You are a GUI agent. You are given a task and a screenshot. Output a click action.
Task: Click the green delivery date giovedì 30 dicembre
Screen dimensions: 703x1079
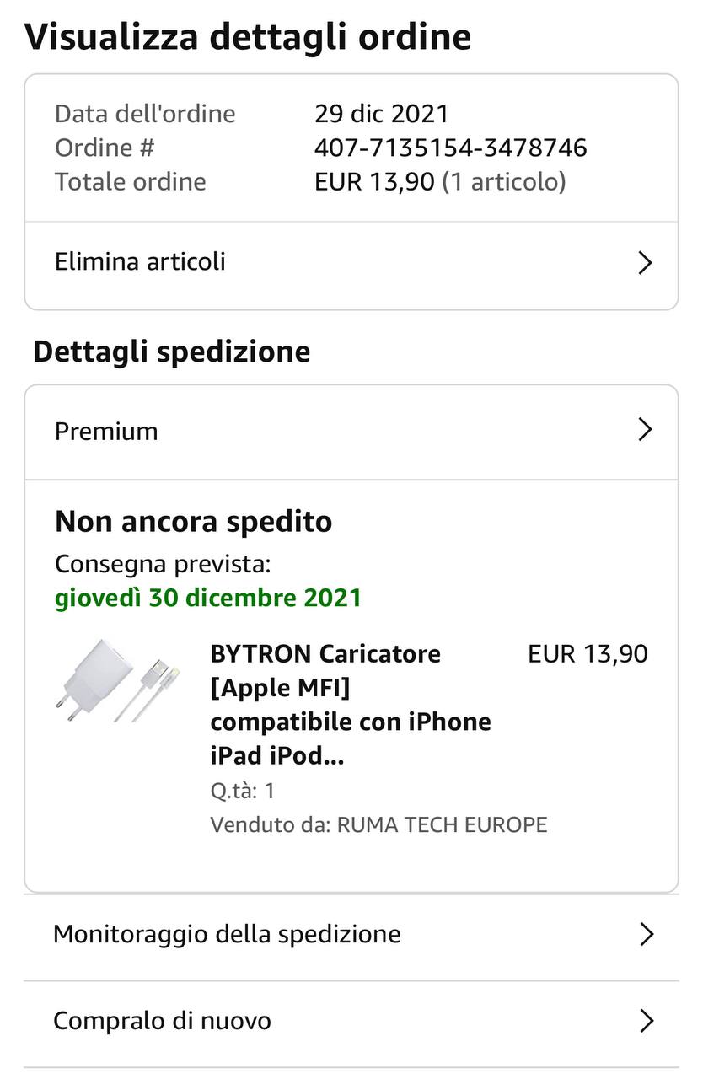pos(208,599)
